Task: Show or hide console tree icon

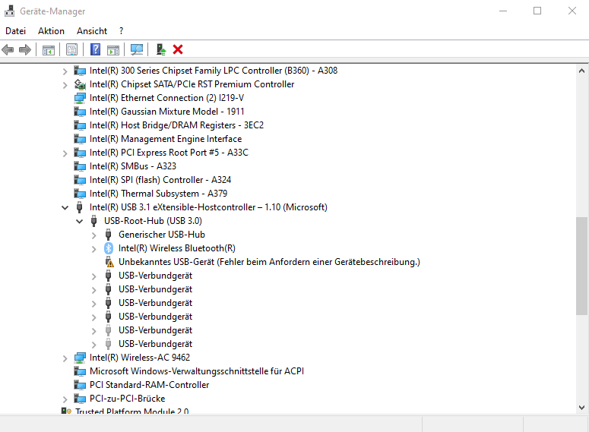Action: [49, 49]
